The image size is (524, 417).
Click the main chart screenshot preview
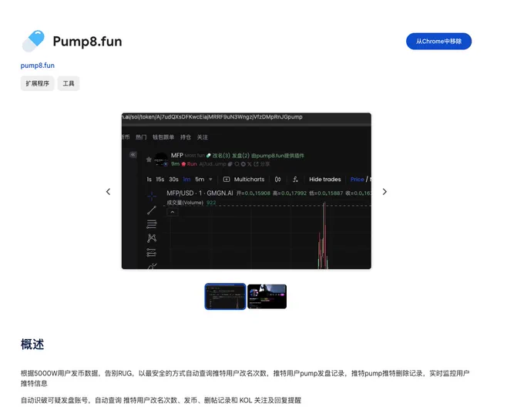[x=247, y=190]
